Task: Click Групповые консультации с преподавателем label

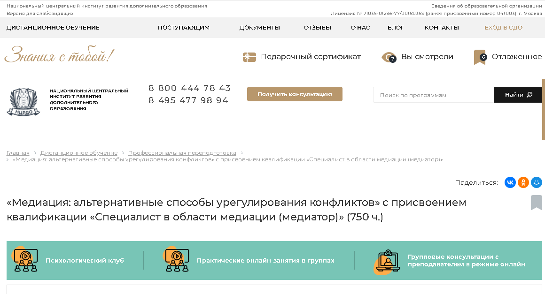Action: point(467,260)
